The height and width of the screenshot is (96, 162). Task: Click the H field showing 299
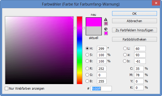coord(102,49)
